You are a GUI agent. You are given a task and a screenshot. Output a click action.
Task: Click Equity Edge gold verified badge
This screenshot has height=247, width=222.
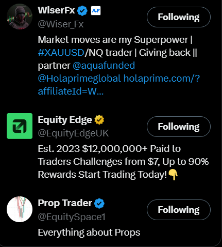[x=99, y=120]
